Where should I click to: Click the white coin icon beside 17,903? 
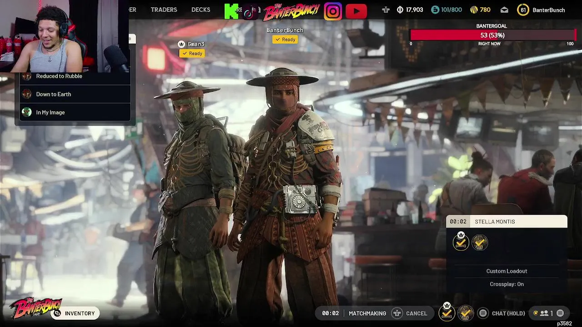tap(400, 10)
